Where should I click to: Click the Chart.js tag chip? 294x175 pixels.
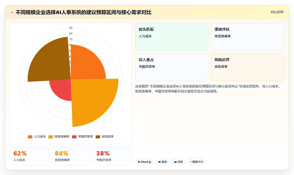(144, 162)
